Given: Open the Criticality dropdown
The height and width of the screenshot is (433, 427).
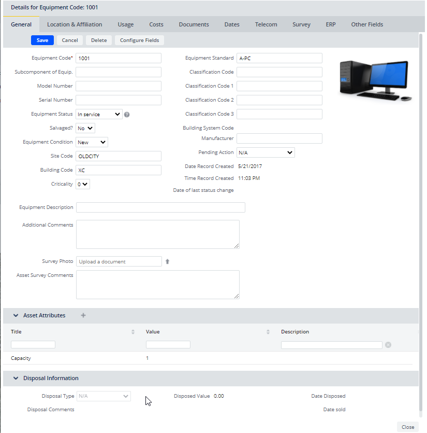Looking at the screenshot, I should (x=83, y=184).
